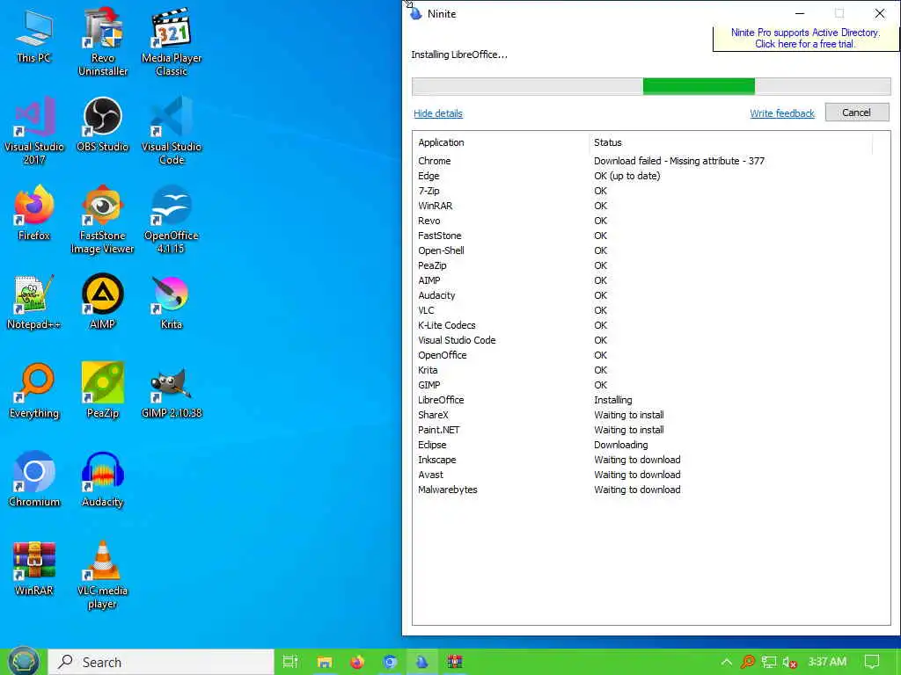
Task: Open network status tray icon
Action: click(x=769, y=663)
